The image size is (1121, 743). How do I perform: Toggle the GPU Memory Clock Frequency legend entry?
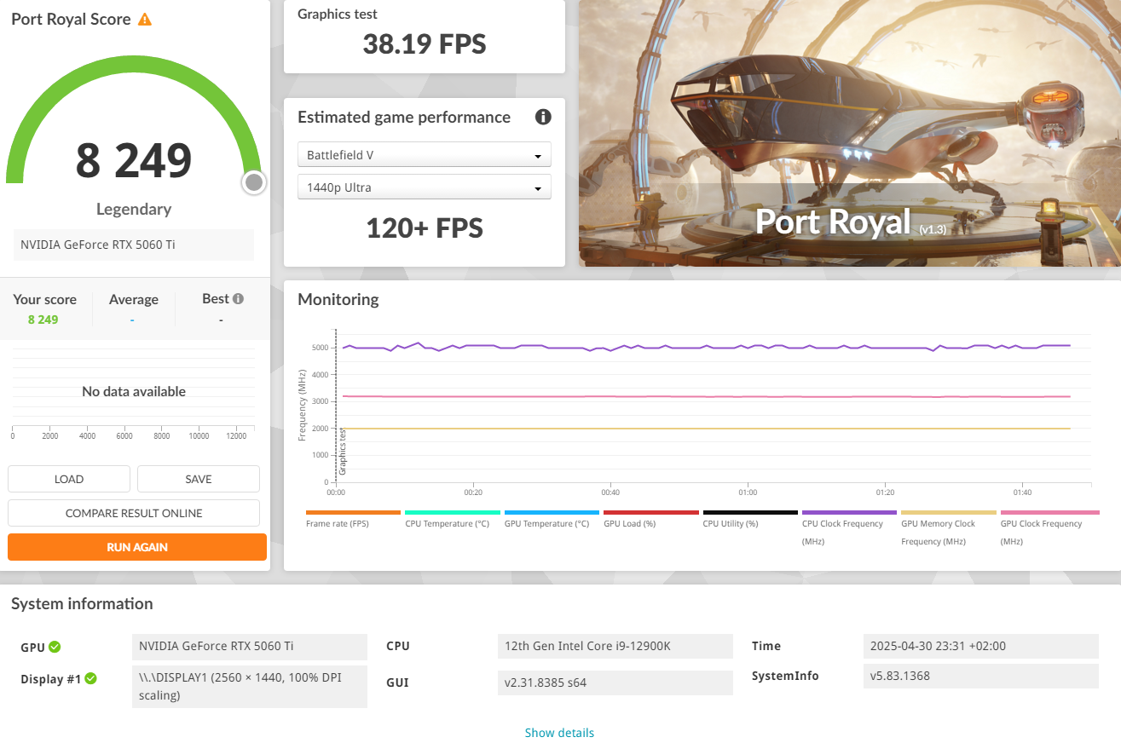948,528
